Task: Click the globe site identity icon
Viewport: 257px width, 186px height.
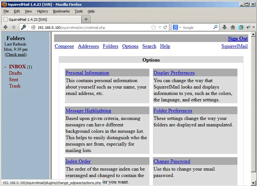Action: click(33, 27)
